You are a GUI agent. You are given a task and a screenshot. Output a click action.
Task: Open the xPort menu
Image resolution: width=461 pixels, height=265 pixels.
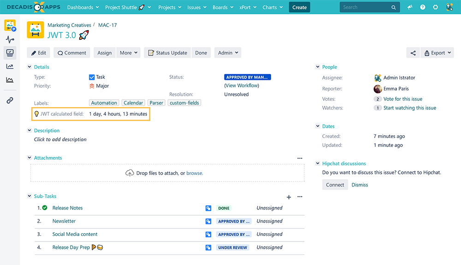(248, 7)
